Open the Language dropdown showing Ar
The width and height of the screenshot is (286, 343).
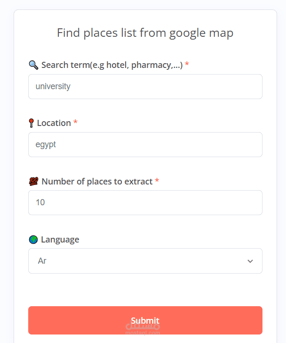145,261
